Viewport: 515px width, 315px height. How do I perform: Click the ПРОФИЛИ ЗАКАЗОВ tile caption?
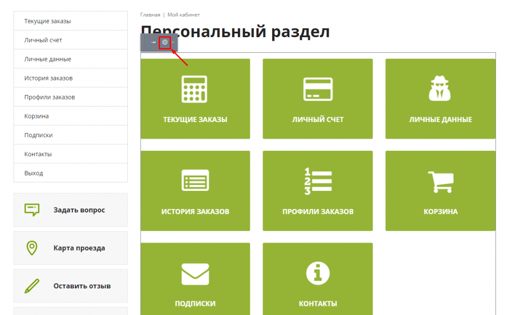tap(318, 212)
